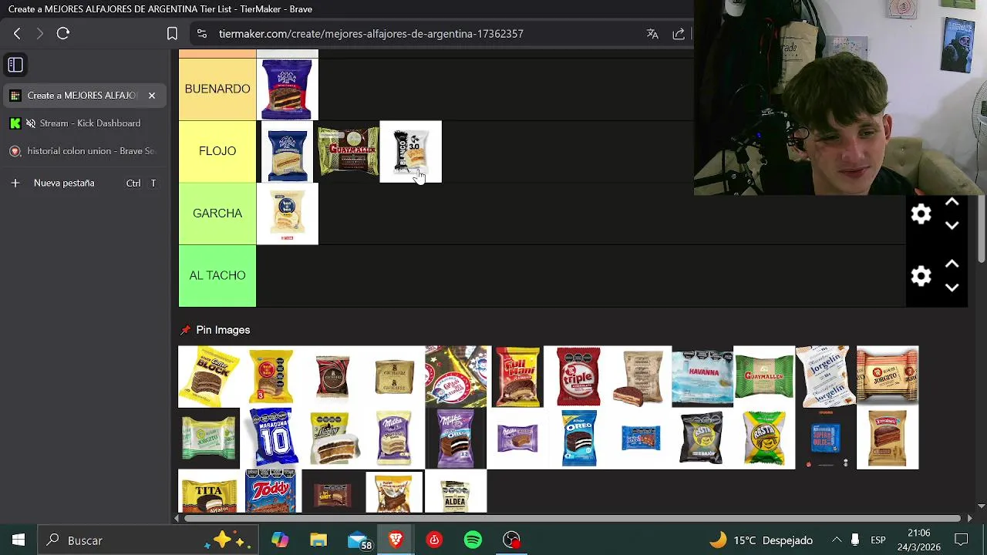
Task: Open the Mail app with 58 badge
Action: tap(358, 540)
